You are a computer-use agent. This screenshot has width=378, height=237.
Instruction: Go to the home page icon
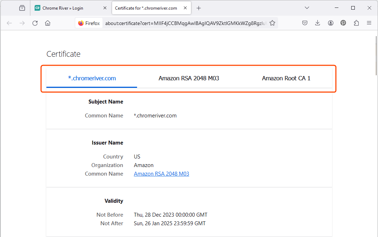[x=48, y=23]
